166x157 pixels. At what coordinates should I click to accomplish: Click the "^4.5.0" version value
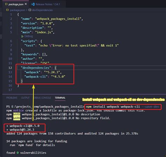58,77
